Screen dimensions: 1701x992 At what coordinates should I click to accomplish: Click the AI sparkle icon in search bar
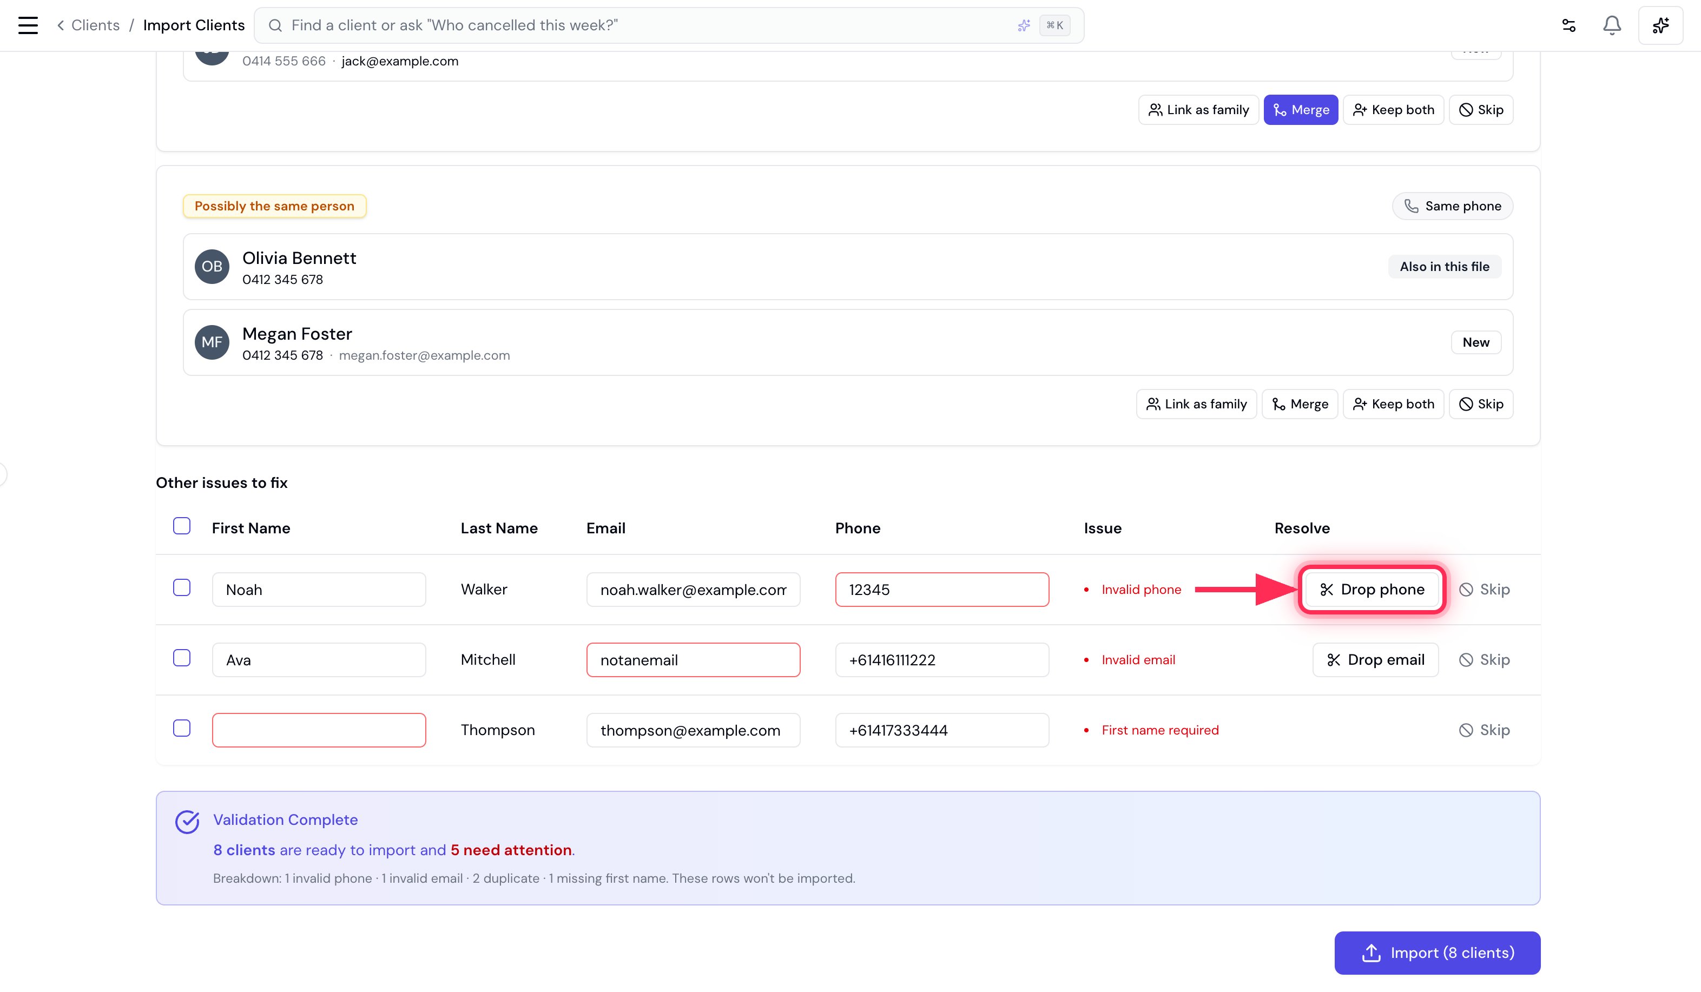pyautogui.click(x=1024, y=25)
